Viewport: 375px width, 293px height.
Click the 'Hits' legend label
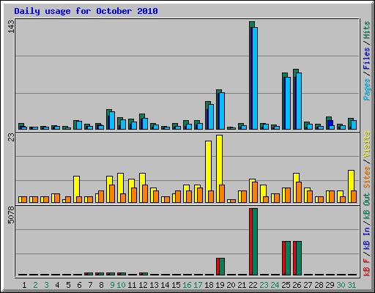coord(367,30)
